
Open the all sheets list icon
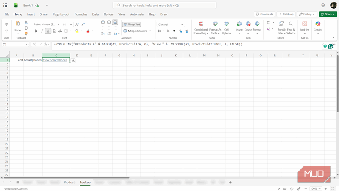[18, 183]
